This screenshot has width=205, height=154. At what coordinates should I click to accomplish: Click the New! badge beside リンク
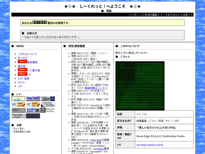[22, 74]
